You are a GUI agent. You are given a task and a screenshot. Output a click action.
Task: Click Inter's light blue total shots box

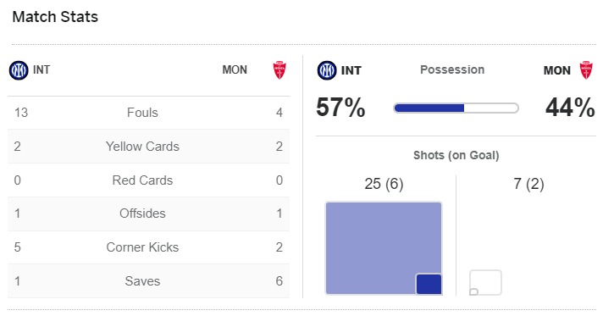point(384,248)
